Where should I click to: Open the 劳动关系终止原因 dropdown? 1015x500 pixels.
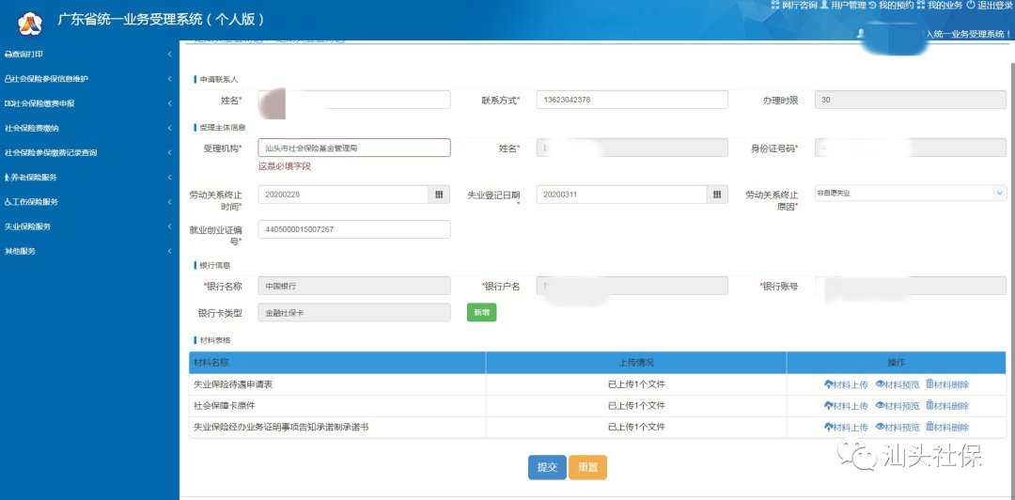click(x=910, y=193)
